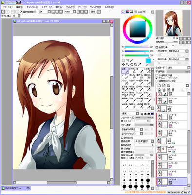192x195 pixels.
Task: Select the マーカー brush preset
Action: [x=125, y=77]
